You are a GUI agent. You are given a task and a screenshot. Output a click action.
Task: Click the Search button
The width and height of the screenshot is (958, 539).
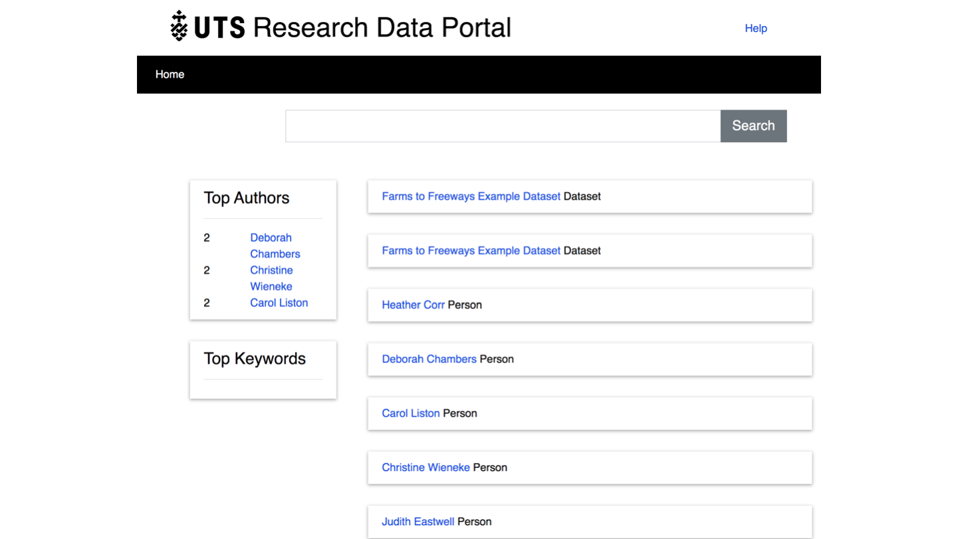tap(753, 126)
